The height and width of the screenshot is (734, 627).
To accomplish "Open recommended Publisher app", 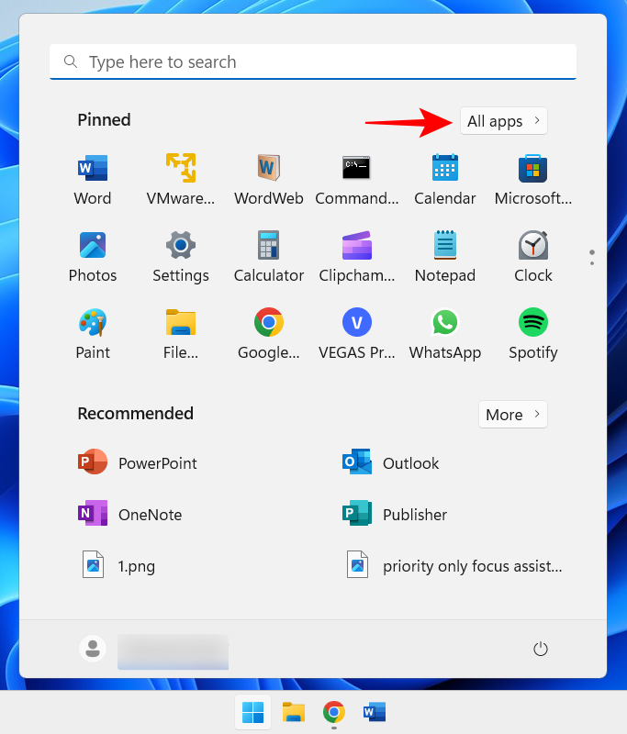I will point(394,514).
